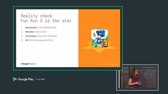The height and width of the screenshot is (94, 168).
Task: Click the "PLAYTIME" label beside Google Play
Action: point(41,79)
